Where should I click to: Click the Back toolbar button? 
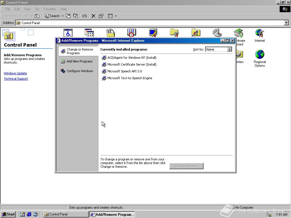11,16
